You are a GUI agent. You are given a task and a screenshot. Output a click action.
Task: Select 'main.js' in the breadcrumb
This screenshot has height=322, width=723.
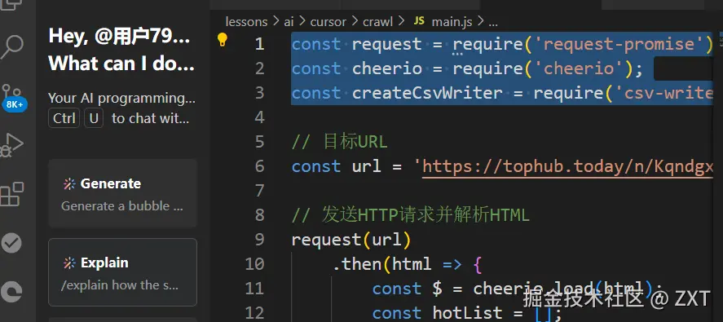452,22
